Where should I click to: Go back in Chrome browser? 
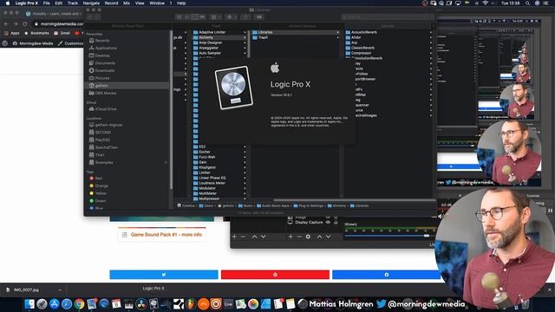[x=6, y=23]
